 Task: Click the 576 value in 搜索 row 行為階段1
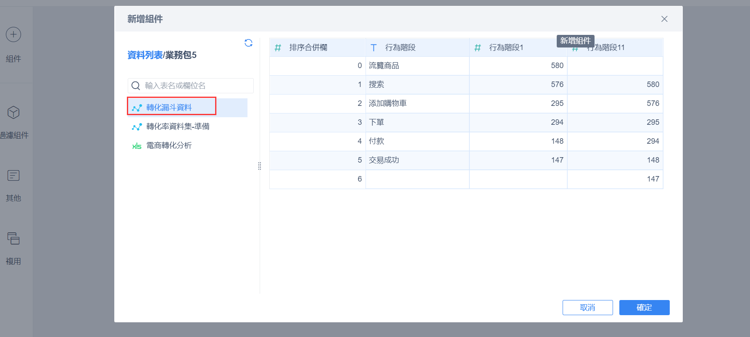coord(557,84)
